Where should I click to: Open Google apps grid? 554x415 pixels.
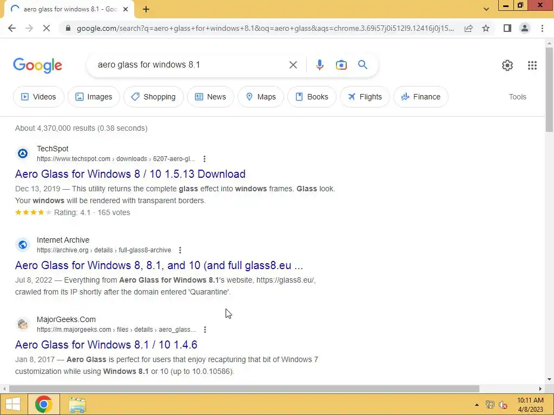532,65
